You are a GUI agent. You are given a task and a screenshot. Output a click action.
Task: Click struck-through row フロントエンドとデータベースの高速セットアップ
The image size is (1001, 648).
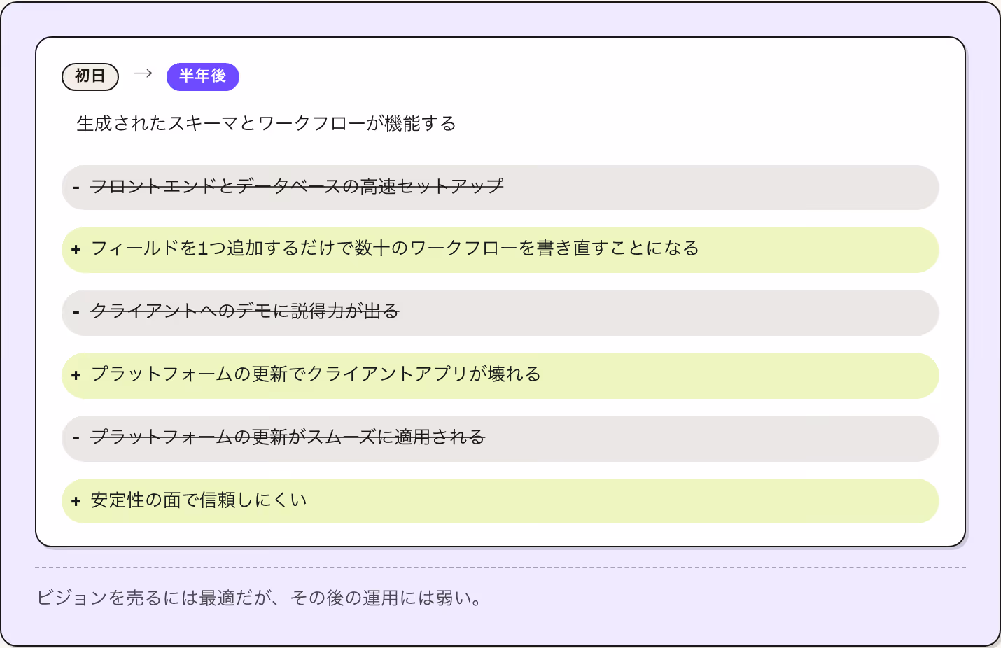coord(500,188)
